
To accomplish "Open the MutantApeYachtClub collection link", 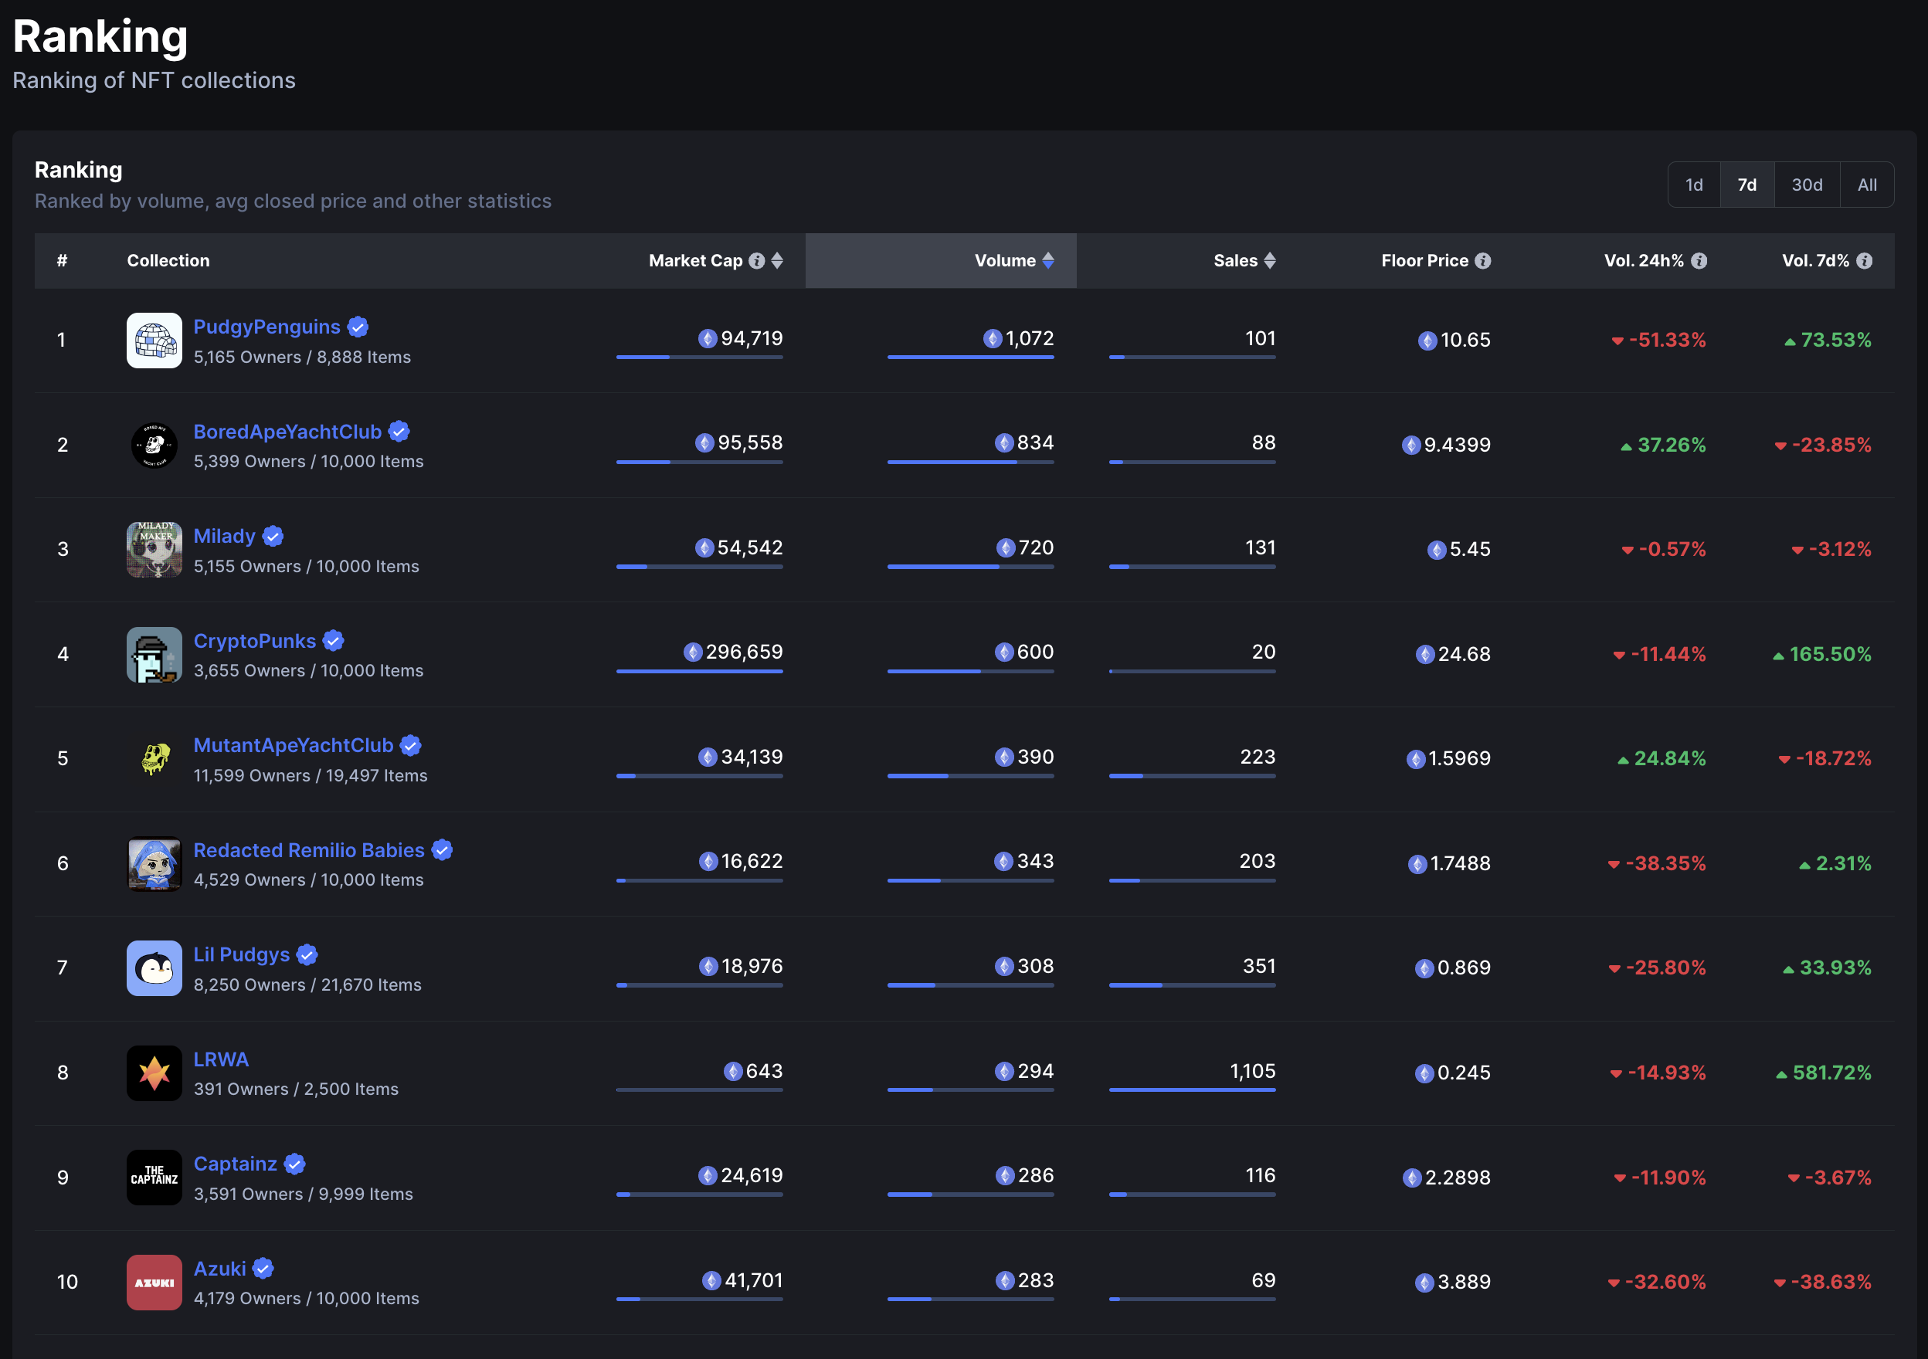I will pos(294,745).
